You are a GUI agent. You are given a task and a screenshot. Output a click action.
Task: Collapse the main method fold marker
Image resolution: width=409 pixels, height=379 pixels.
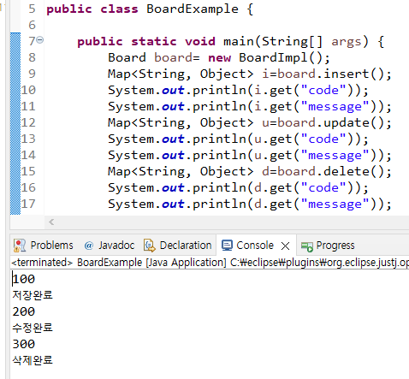coord(40,39)
